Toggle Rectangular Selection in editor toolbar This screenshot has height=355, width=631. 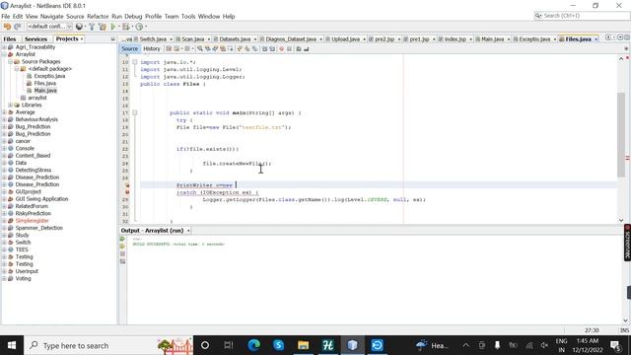(x=230, y=48)
